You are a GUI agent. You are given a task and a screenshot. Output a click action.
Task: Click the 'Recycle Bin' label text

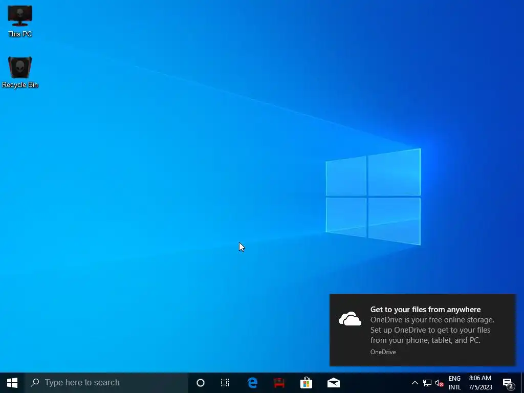pyautogui.click(x=20, y=85)
